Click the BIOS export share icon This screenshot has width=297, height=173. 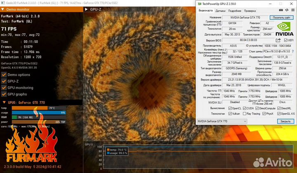(x=278, y=40)
